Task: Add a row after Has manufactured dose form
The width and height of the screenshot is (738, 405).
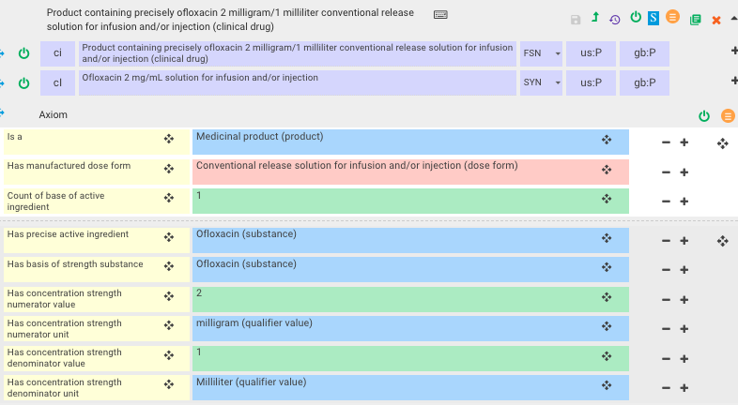Action: 684,172
